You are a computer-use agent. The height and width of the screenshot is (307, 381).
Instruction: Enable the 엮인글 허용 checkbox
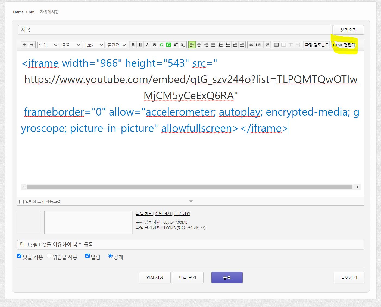(49, 256)
